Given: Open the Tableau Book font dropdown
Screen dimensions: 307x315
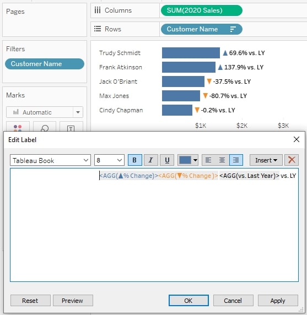Looking at the screenshot, I should pos(50,160).
